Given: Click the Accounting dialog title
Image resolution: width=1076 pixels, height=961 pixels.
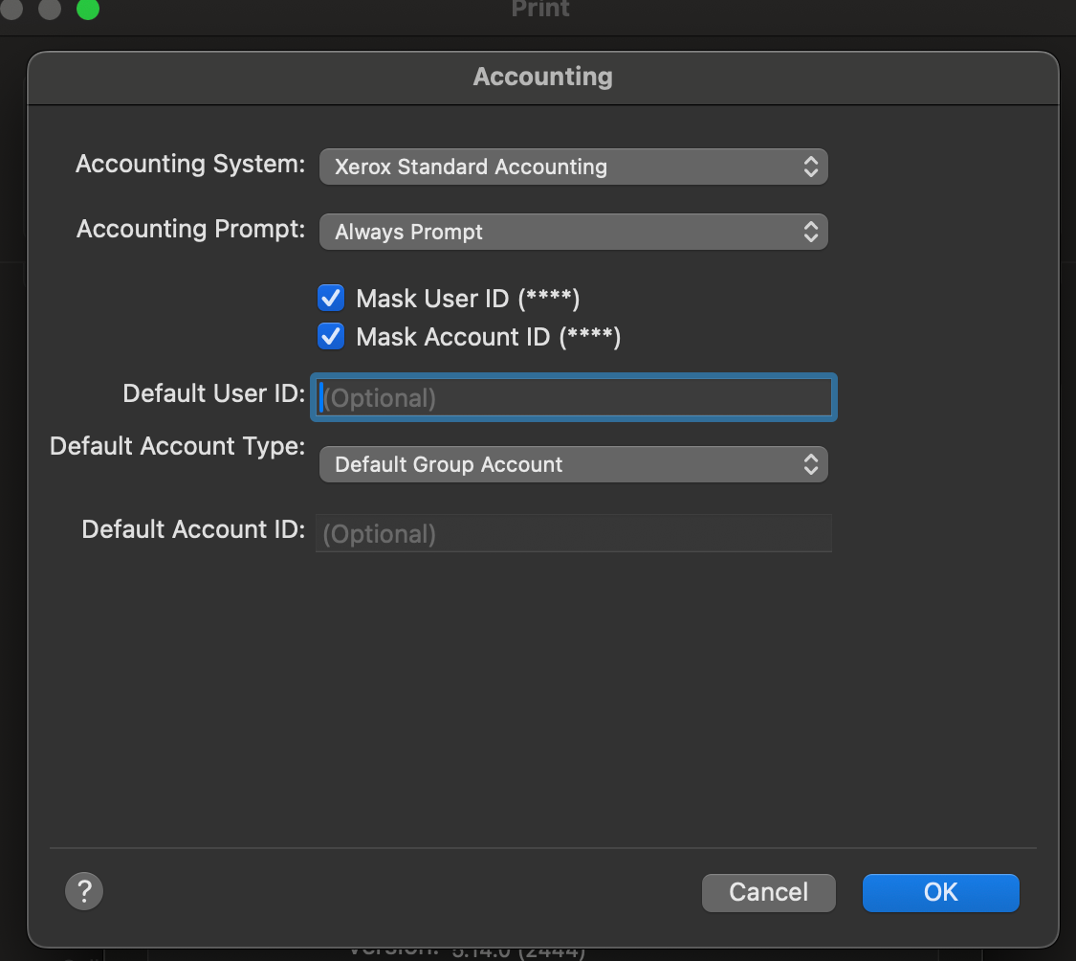Looking at the screenshot, I should pyautogui.click(x=542, y=77).
